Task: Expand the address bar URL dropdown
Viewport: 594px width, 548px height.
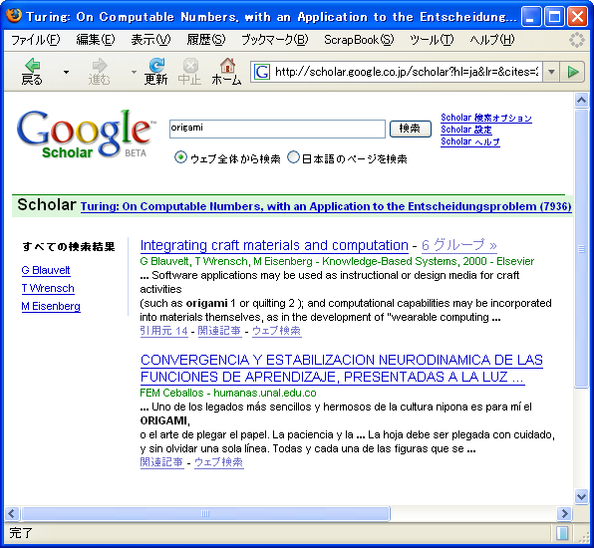Action: click(x=551, y=72)
